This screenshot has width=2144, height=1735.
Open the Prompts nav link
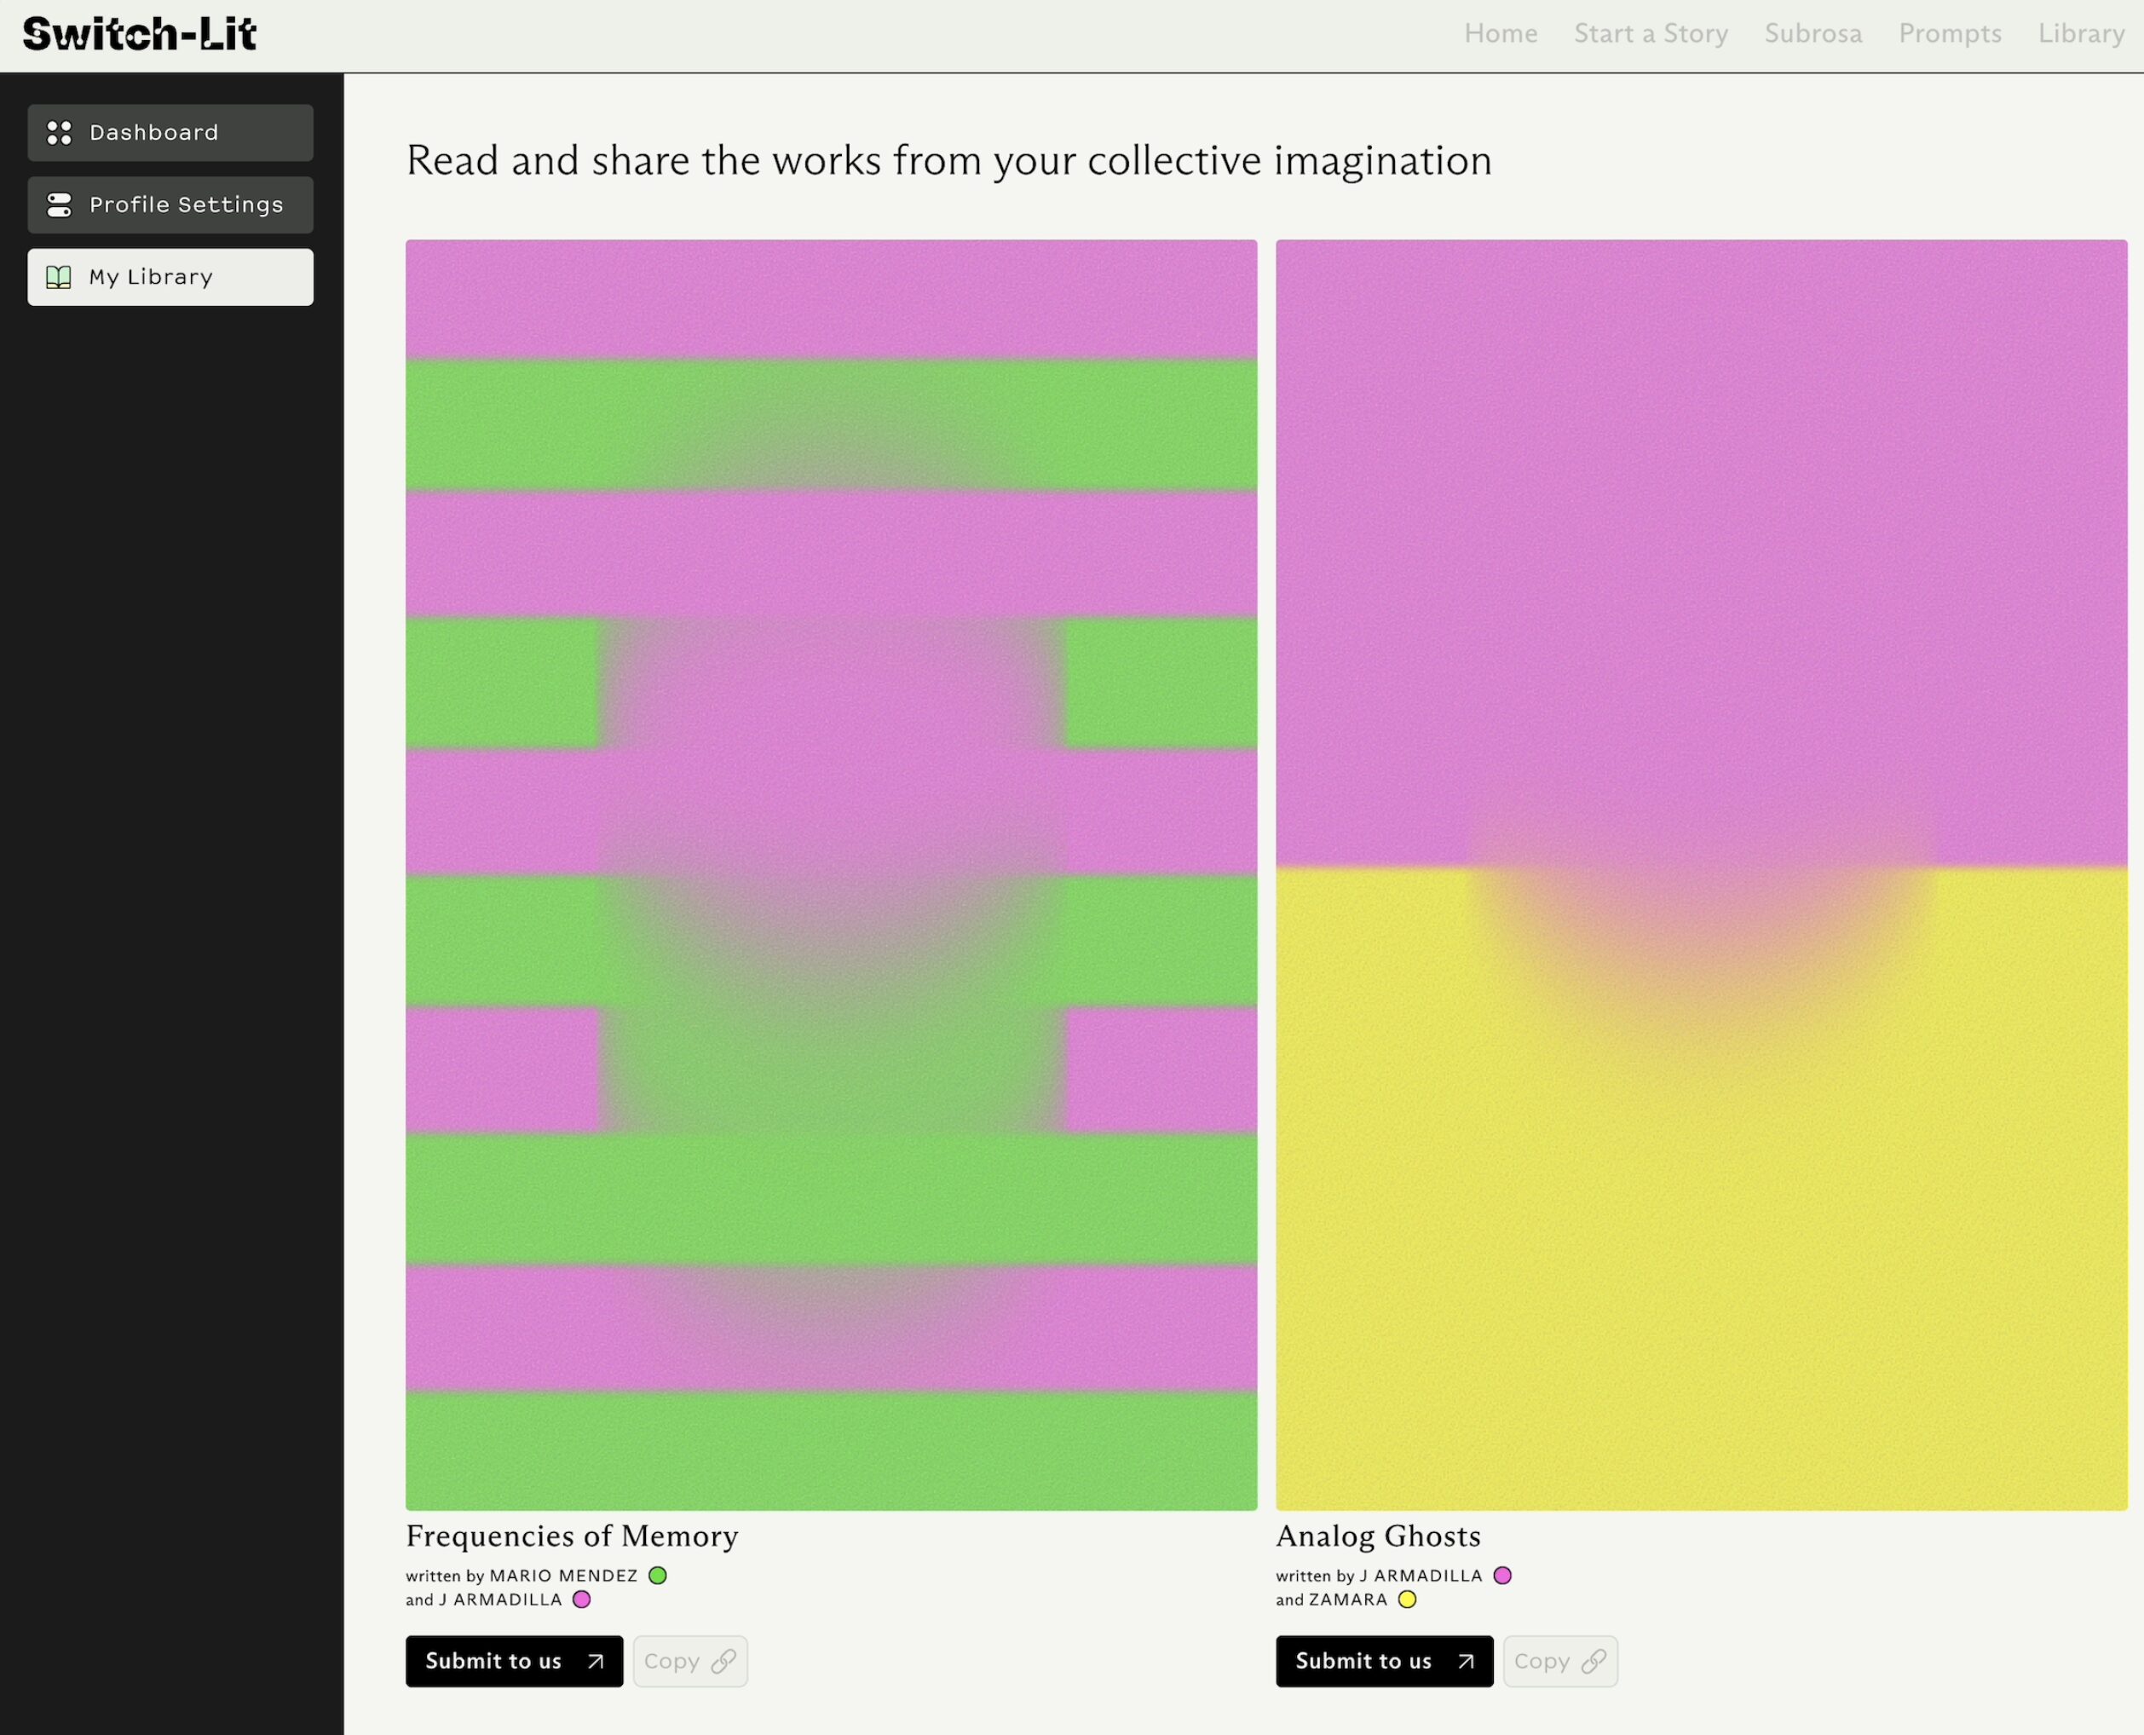tap(1949, 34)
